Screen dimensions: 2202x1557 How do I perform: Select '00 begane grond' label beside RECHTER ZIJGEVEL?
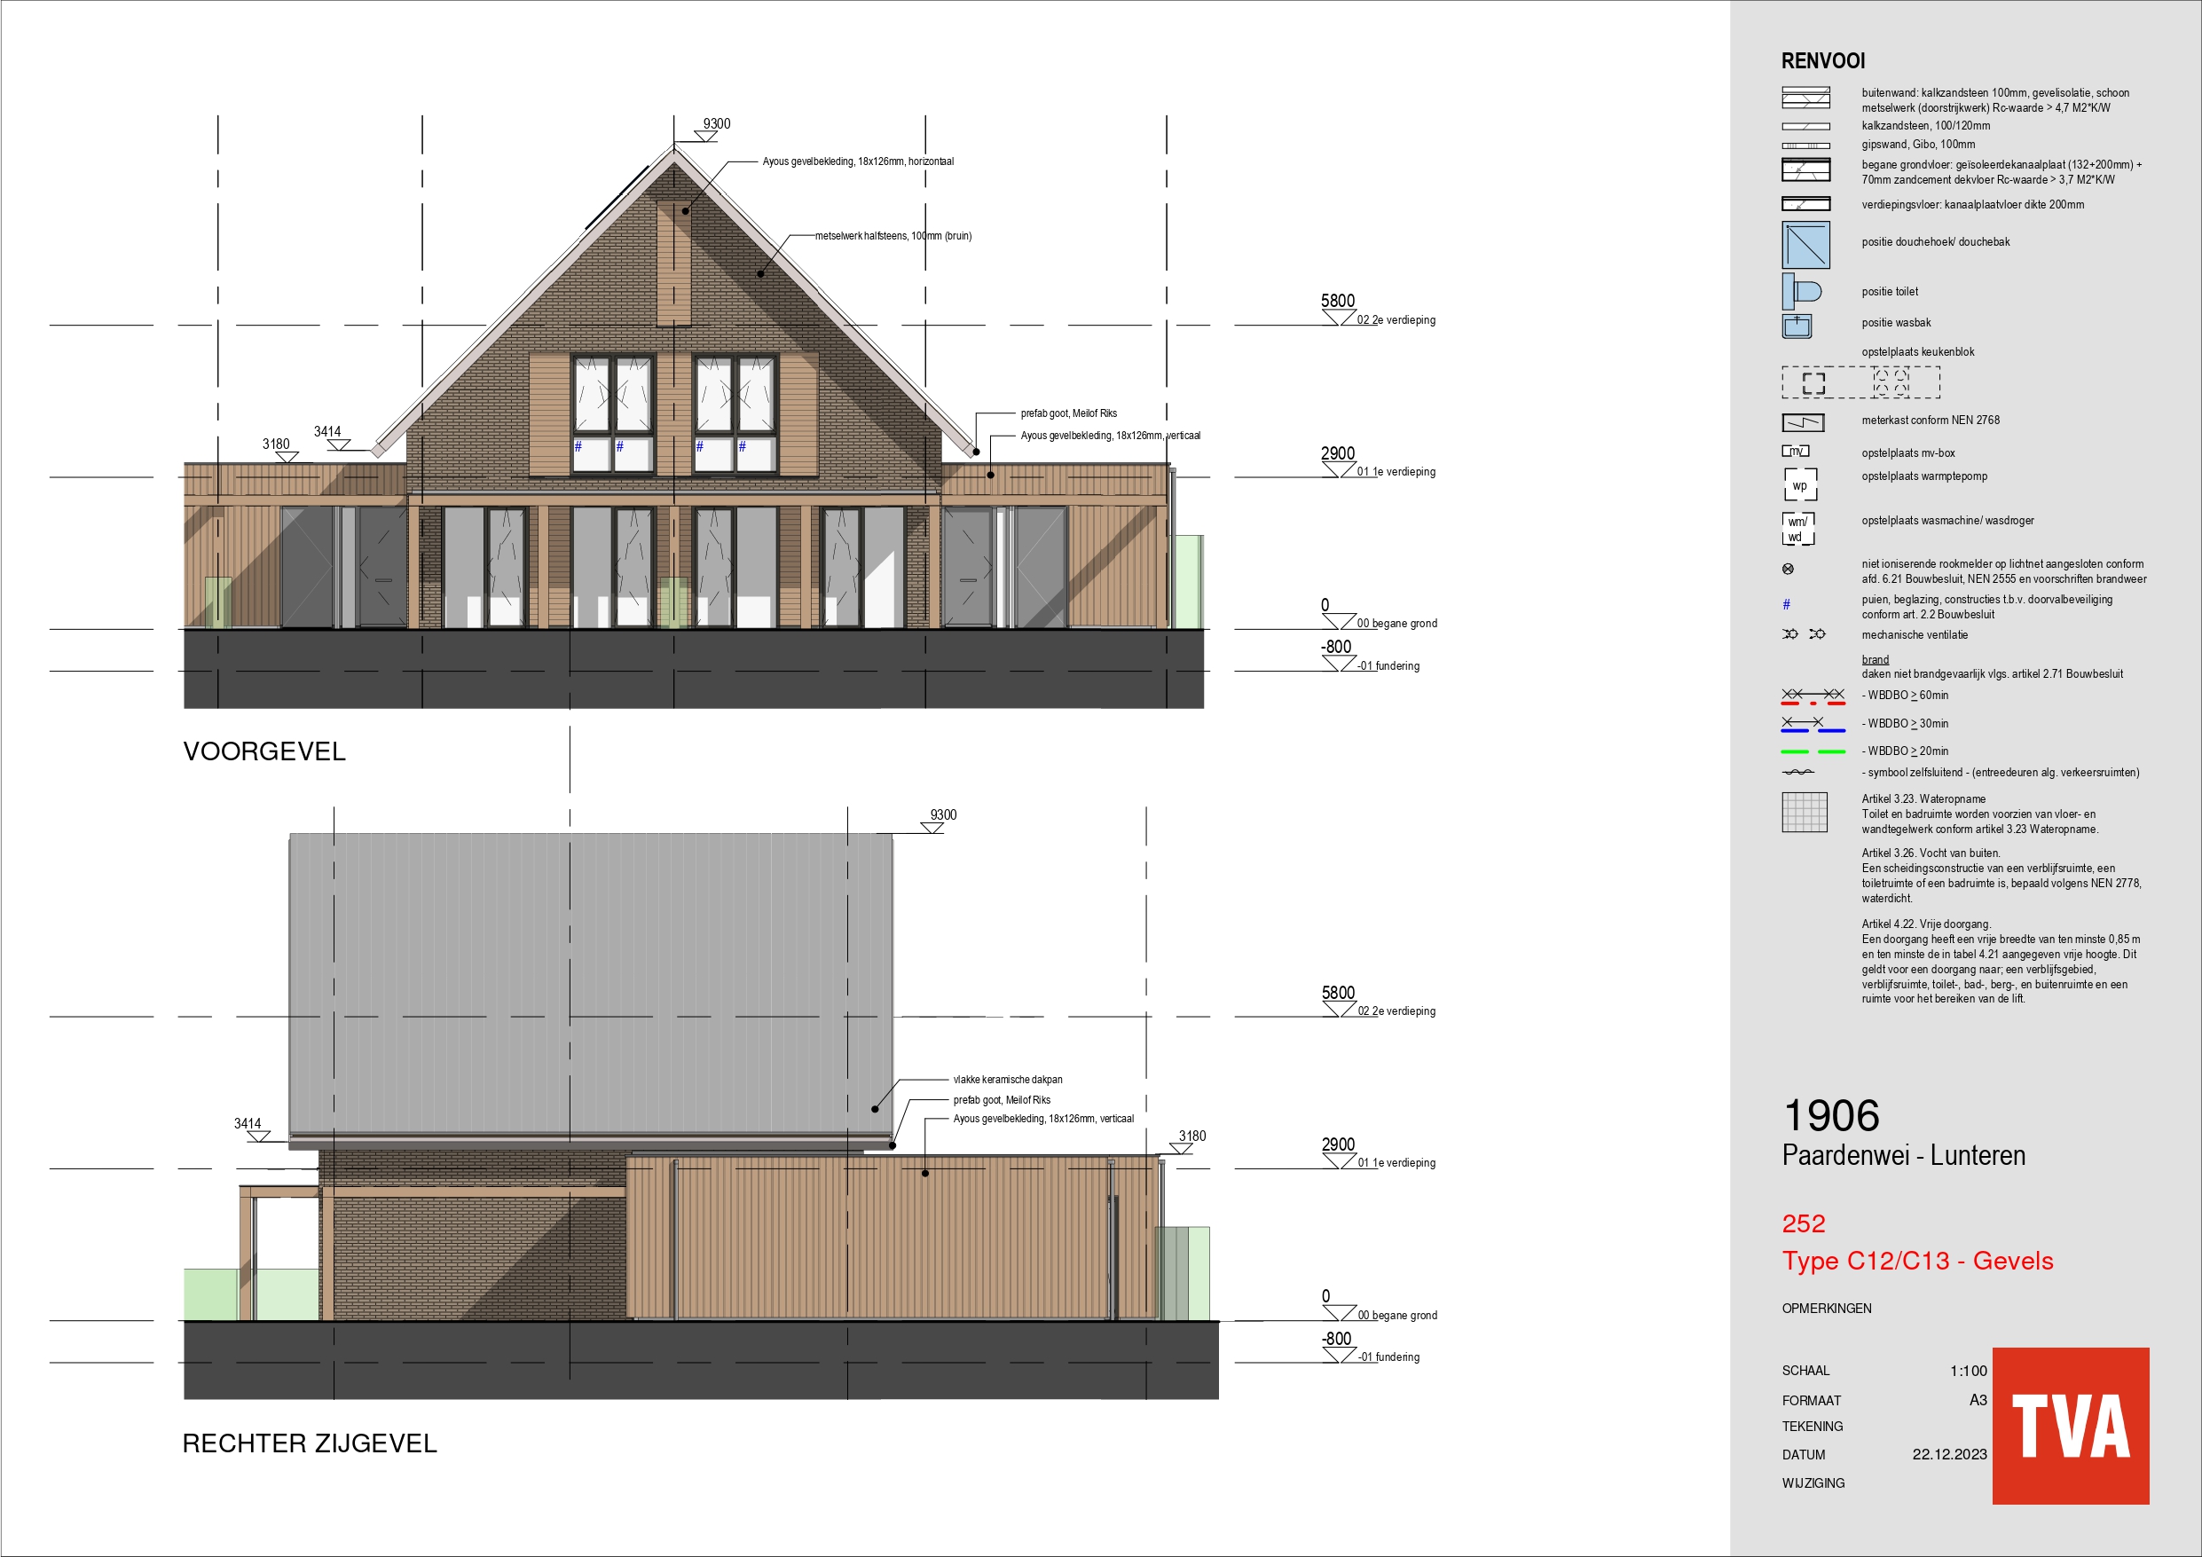pyautogui.click(x=1396, y=1316)
